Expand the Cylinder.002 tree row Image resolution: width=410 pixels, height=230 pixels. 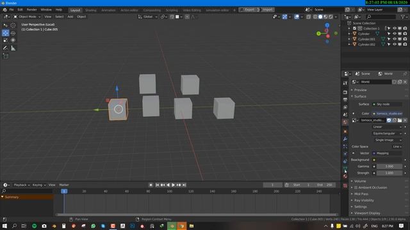pyautogui.click(x=349, y=44)
